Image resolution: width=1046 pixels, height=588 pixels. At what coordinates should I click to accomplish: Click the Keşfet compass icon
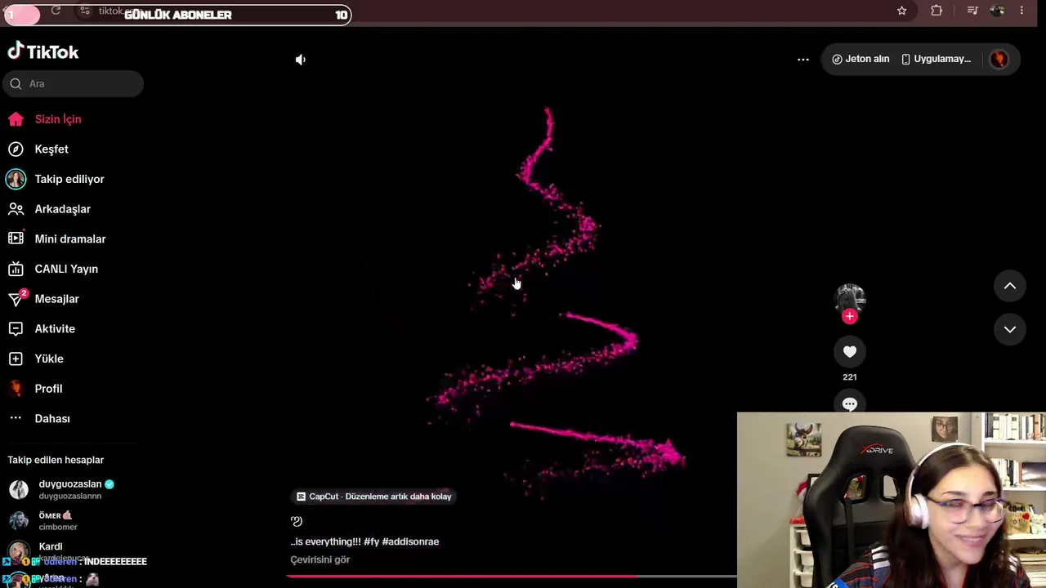tap(16, 149)
